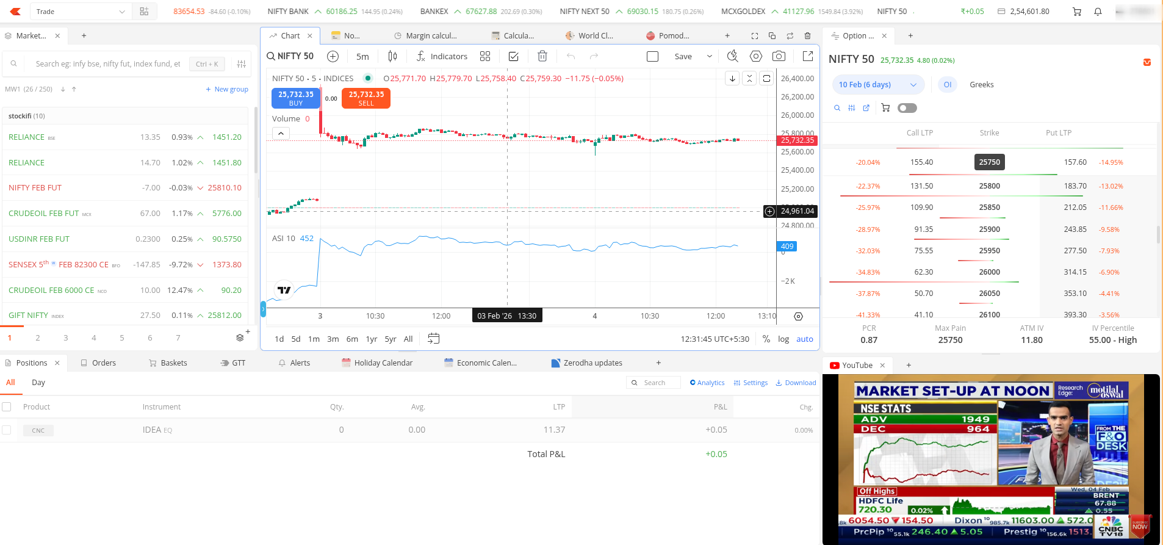Click the candlestick chart style icon
Image resolution: width=1163 pixels, height=545 pixels.
[392, 56]
